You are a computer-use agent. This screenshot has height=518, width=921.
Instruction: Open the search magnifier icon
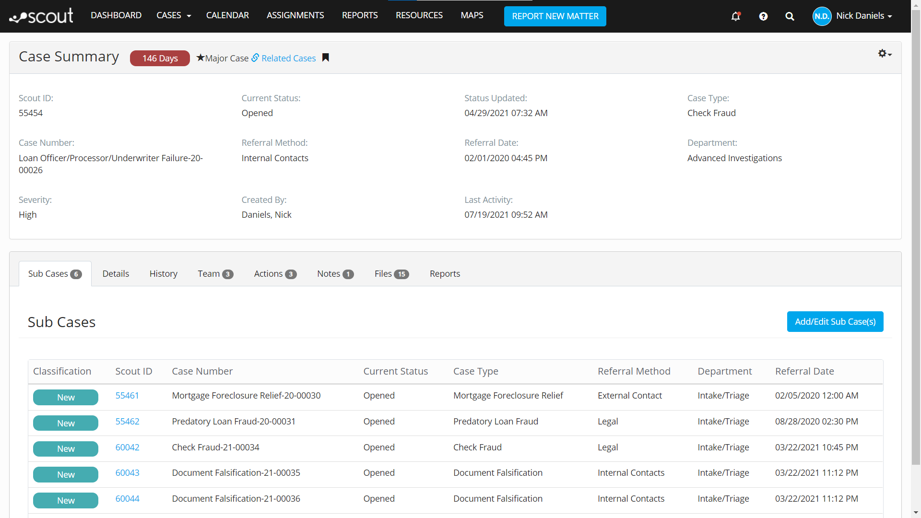pos(790,16)
